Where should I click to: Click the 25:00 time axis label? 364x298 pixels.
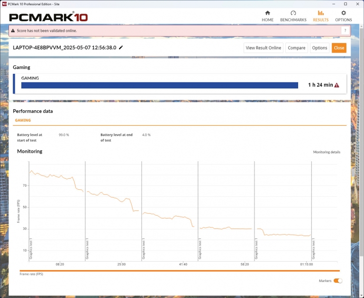[121, 264]
